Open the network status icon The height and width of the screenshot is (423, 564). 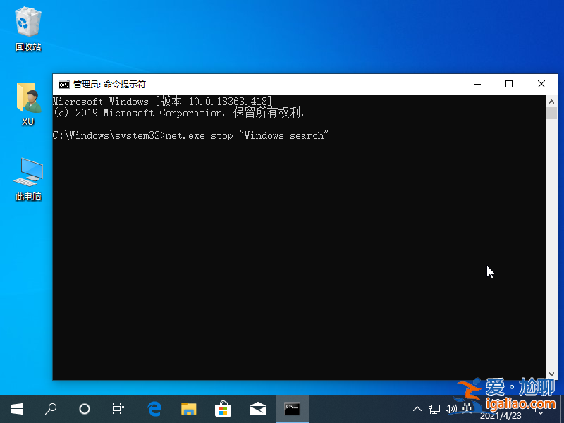click(434, 409)
